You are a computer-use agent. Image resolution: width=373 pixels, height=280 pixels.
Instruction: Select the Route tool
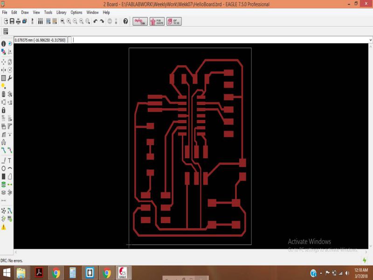(x=3, y=150)
